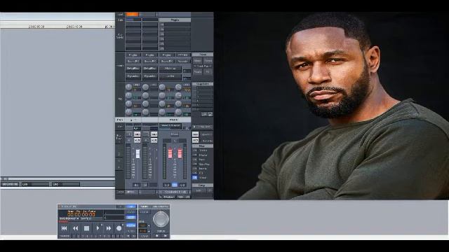The image size is (449, 252).
Task: Click the fast-forward button in the transport
Action: click(x=109, y=228)
